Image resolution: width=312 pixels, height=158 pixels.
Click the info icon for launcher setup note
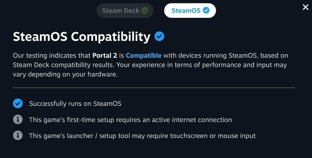point(18,136)
